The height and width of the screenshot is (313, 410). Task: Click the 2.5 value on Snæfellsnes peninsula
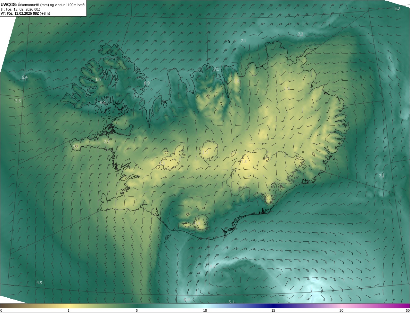tap(107, 141)
